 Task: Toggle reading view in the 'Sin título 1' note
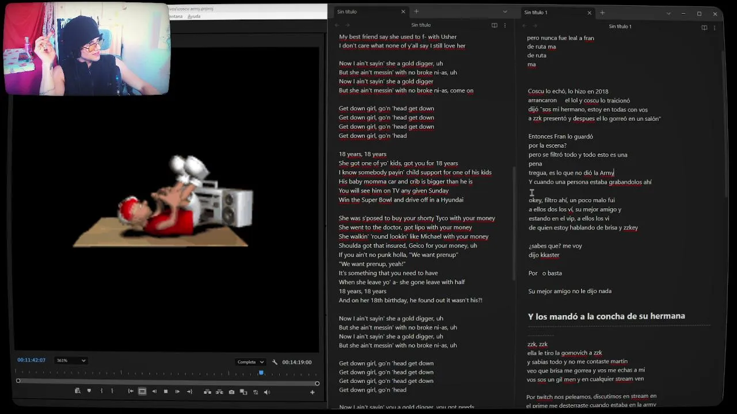click(704, 28)
